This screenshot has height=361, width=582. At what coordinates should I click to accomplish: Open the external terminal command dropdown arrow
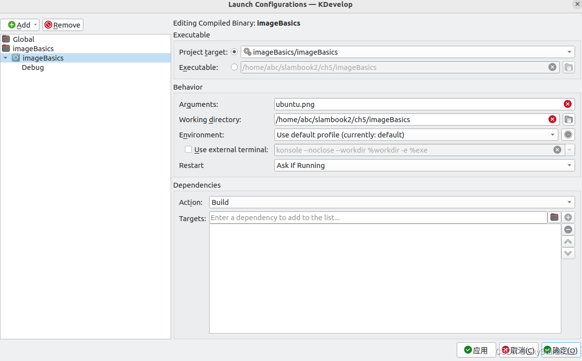coord(569,150)
